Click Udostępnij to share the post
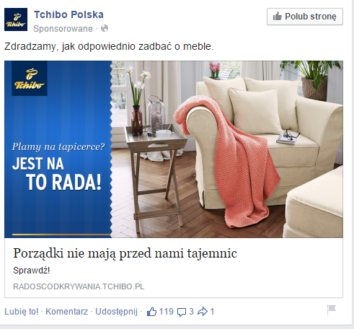This screenshot has width=354, height=329. click(117, 312)
